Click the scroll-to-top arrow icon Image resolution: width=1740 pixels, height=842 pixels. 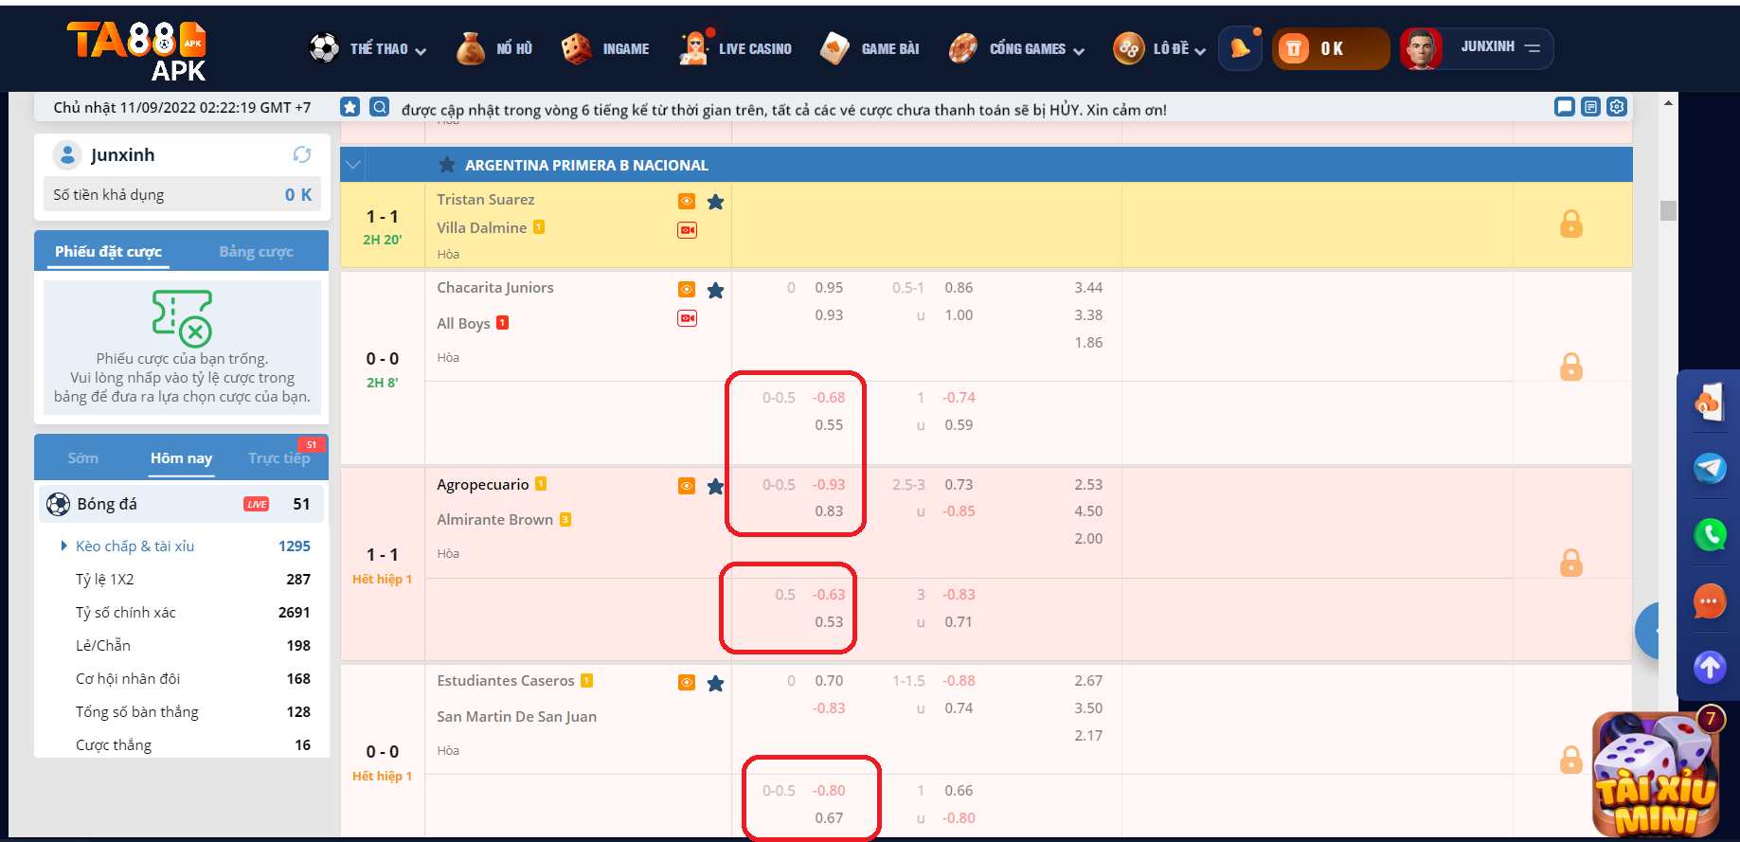click(x=1710, y=668)
